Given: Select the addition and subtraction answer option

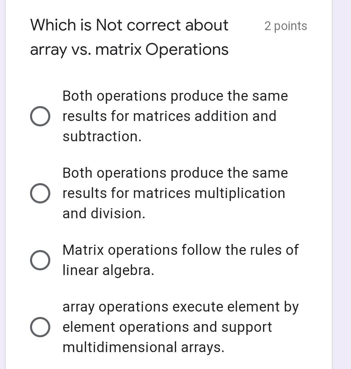Looking at the screenshot, I should pyautogui.click(x=40, y=116).
